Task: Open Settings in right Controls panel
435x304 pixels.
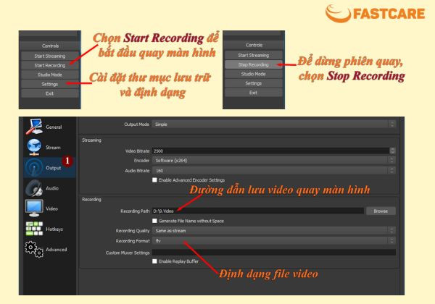Action: 254,83
